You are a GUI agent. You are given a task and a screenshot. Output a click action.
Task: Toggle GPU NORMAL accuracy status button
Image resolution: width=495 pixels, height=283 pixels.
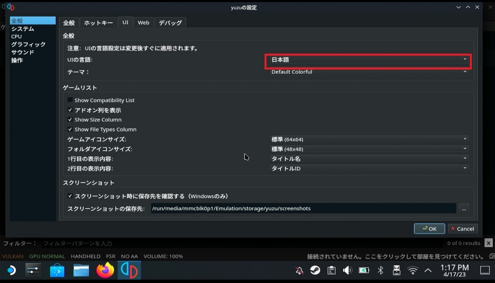(47, 256)
